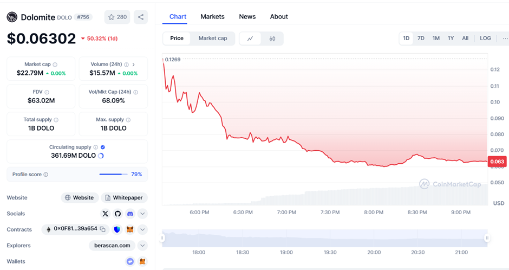
Task: Open the X (Twitter) social link
Action: click(105, 214)
